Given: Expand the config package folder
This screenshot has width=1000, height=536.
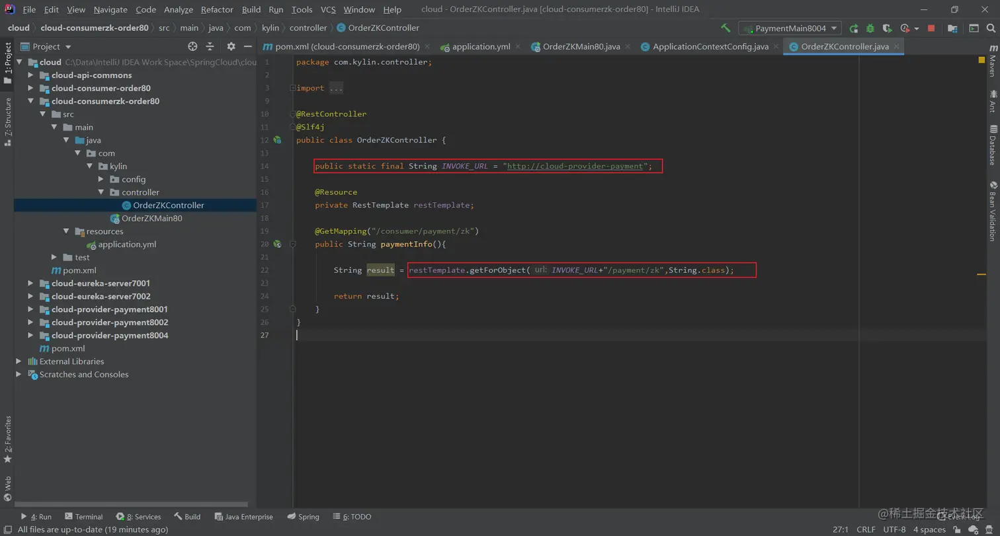Looking at the screenshot, I should click(x=101, y=179).
